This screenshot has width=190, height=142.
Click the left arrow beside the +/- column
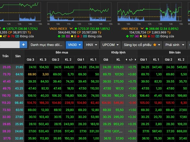click(127, 59)
